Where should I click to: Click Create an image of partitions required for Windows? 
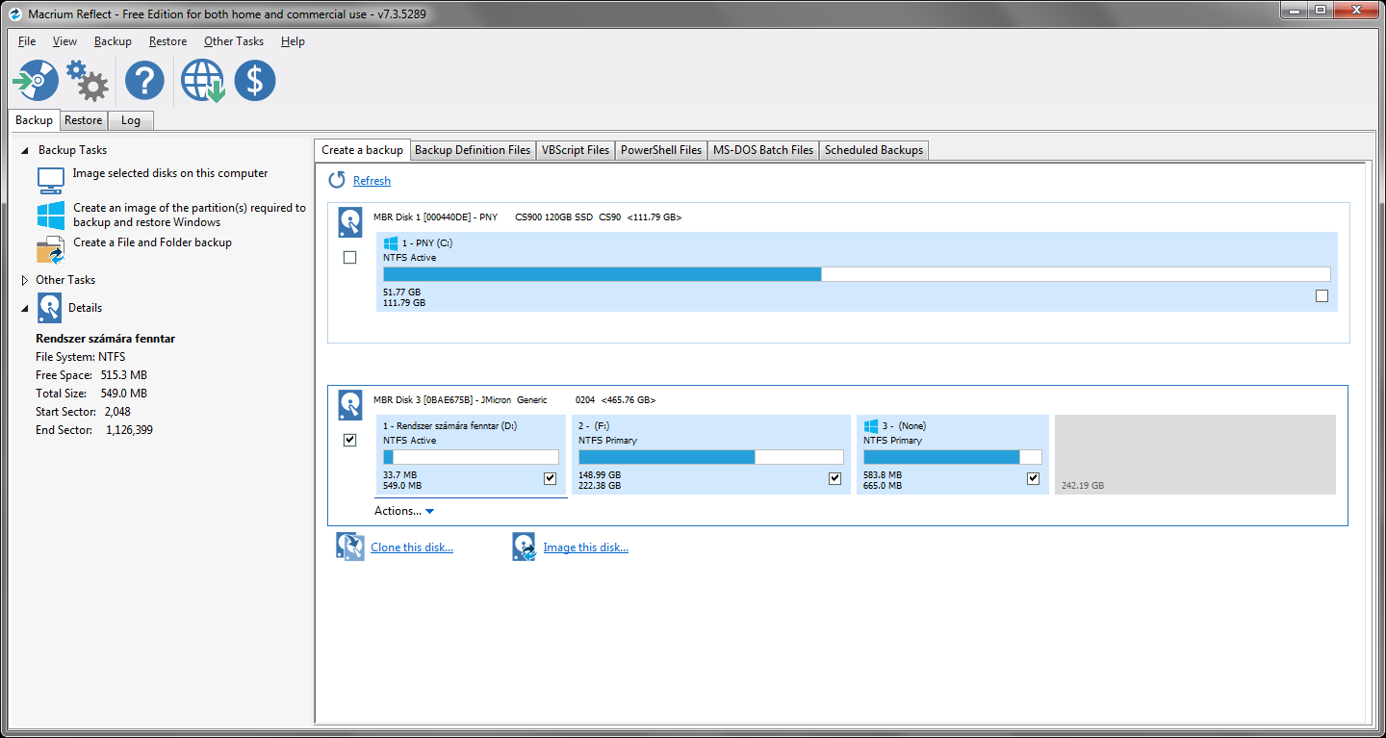click(x=190, y=216)
